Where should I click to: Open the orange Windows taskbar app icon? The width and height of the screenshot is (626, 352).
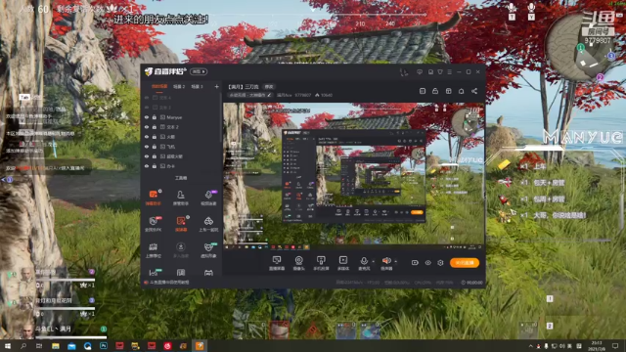pyautogui.click(x=200, y=345)
